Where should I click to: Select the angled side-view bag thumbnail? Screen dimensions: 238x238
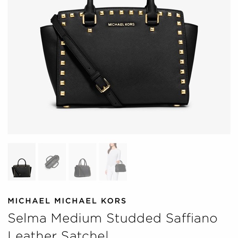(x=82, y=162)
